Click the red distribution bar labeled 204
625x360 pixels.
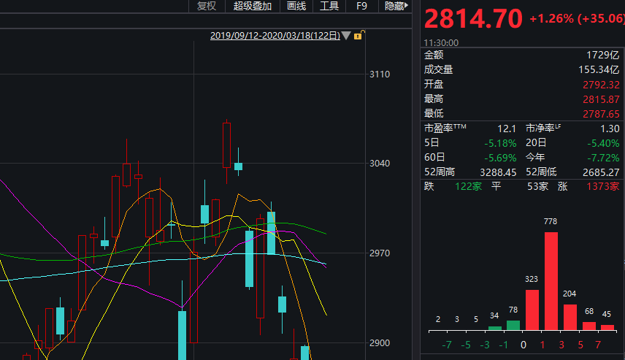click(x=570, y=318)
